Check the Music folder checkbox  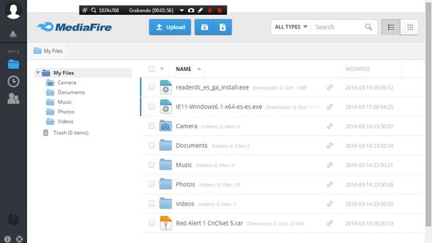coord(151,165)
